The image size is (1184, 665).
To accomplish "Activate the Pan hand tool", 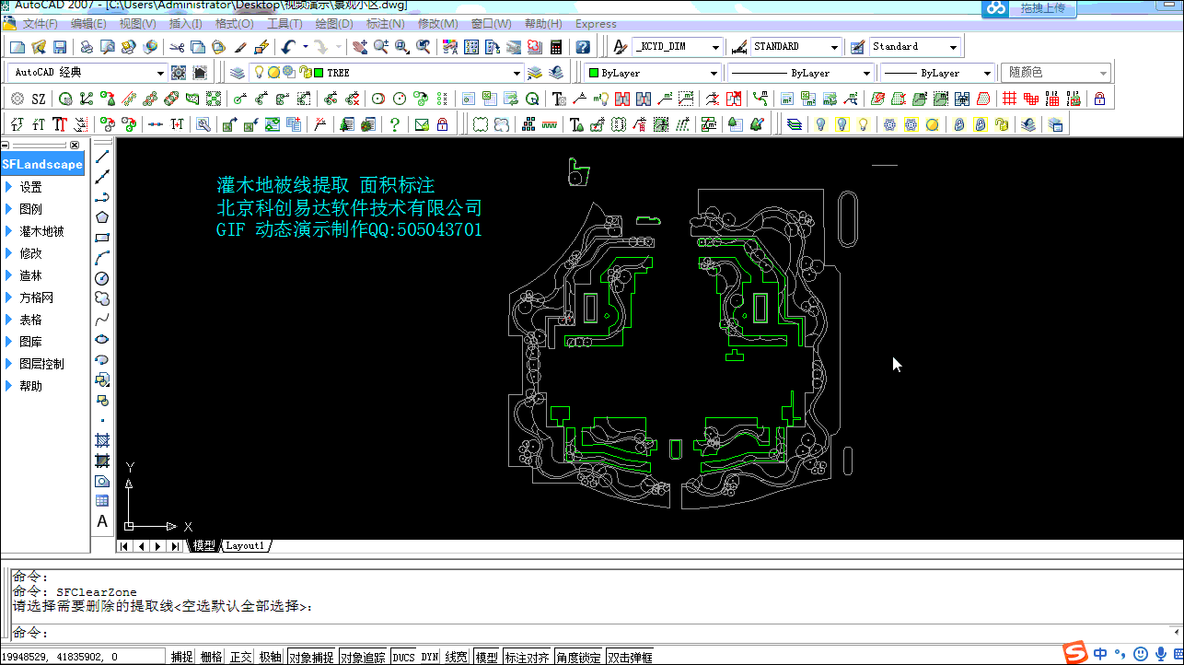I will pyautogui.click(x=359, y=47).
